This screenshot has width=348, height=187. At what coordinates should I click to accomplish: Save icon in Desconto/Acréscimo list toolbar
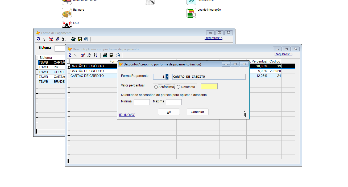tap(111, 55)
